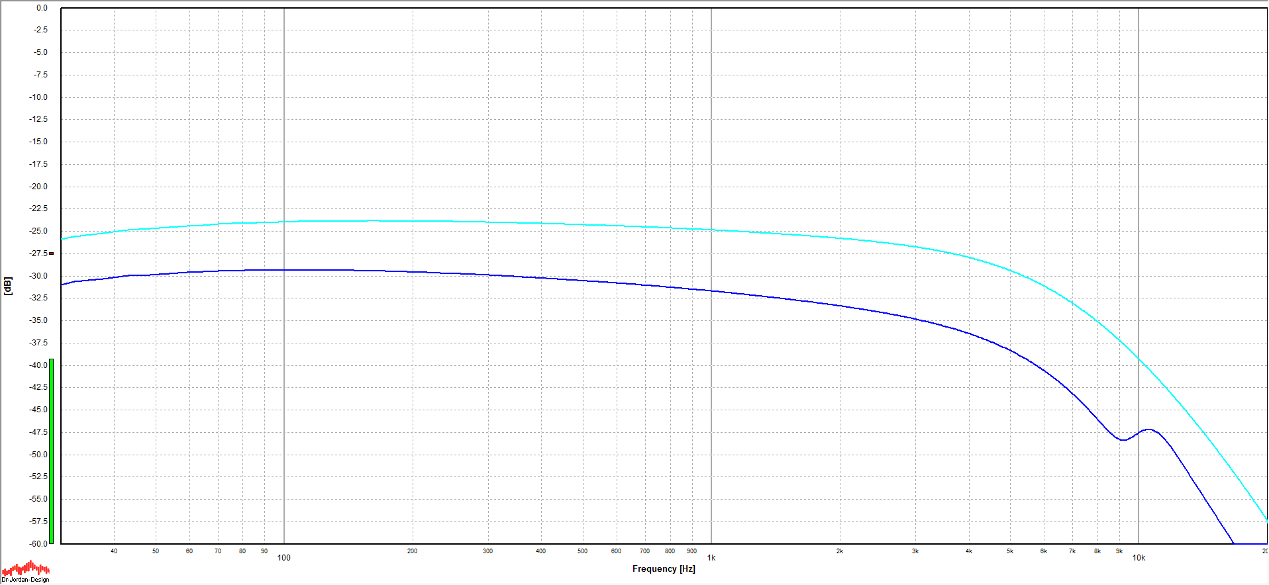Click the 1k frequency axis label
The width and height of the screenshot is (1269, 585).
pos(711,558)
